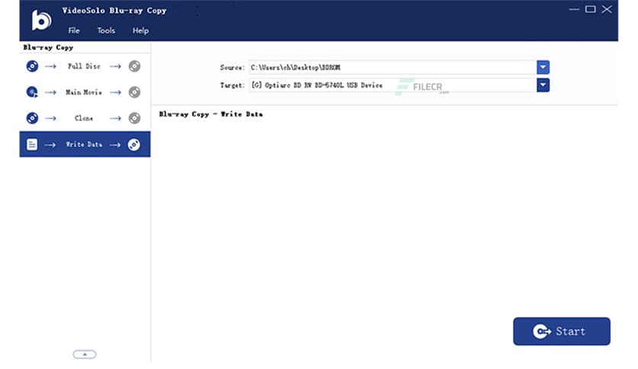Click the target disc icon in Full Disc row

click(x=134, y=66)
